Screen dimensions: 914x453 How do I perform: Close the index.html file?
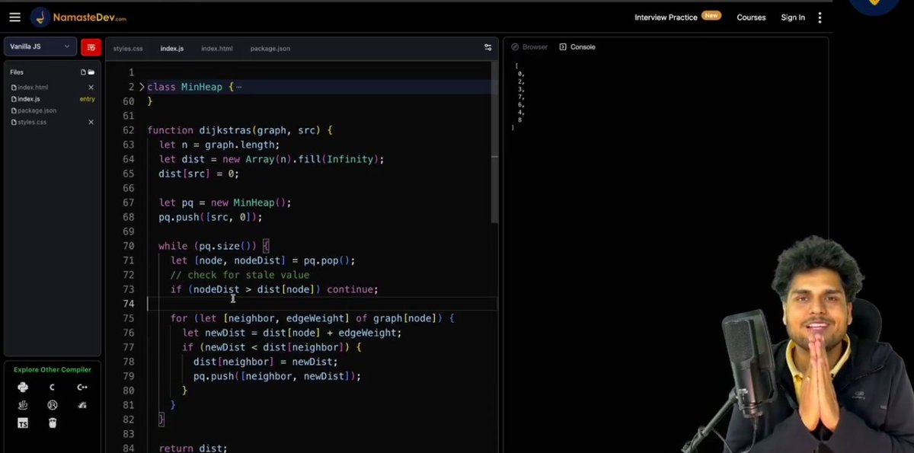point(91,87)
